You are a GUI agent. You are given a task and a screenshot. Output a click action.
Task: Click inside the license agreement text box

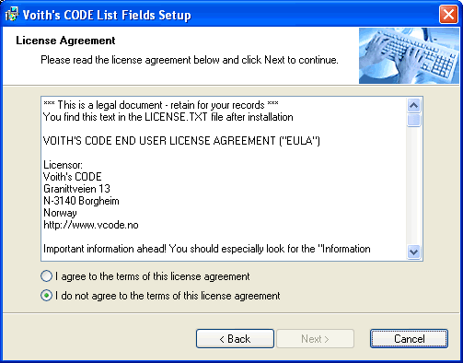pos(224,179)
